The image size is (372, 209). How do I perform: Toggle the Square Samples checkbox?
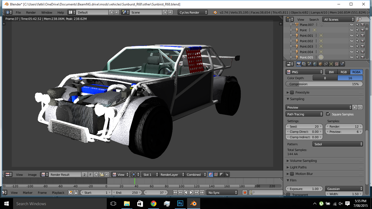pos(328,114)
